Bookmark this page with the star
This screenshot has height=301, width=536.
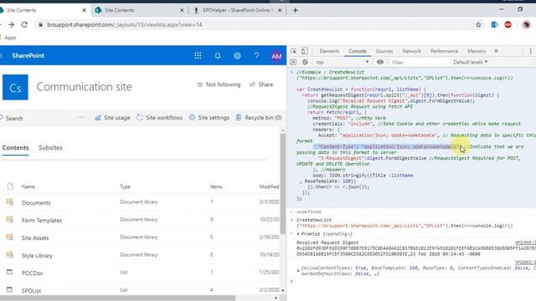tap(478, 24)
